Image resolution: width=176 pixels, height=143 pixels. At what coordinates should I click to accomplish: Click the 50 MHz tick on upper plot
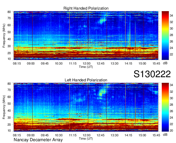click(9, 32)
